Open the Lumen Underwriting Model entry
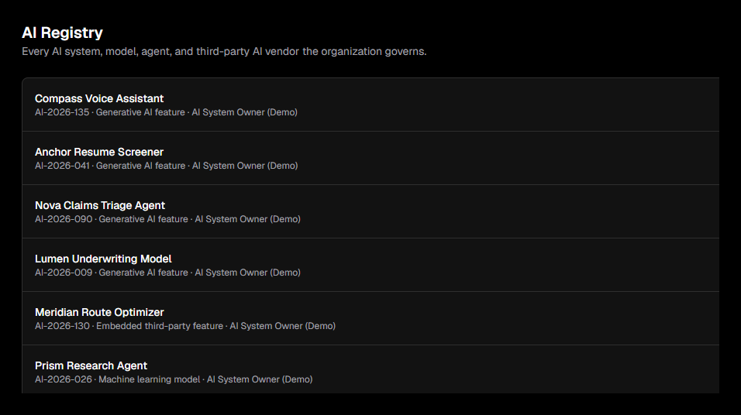This screenshot has width=741, height=415. 370,265
